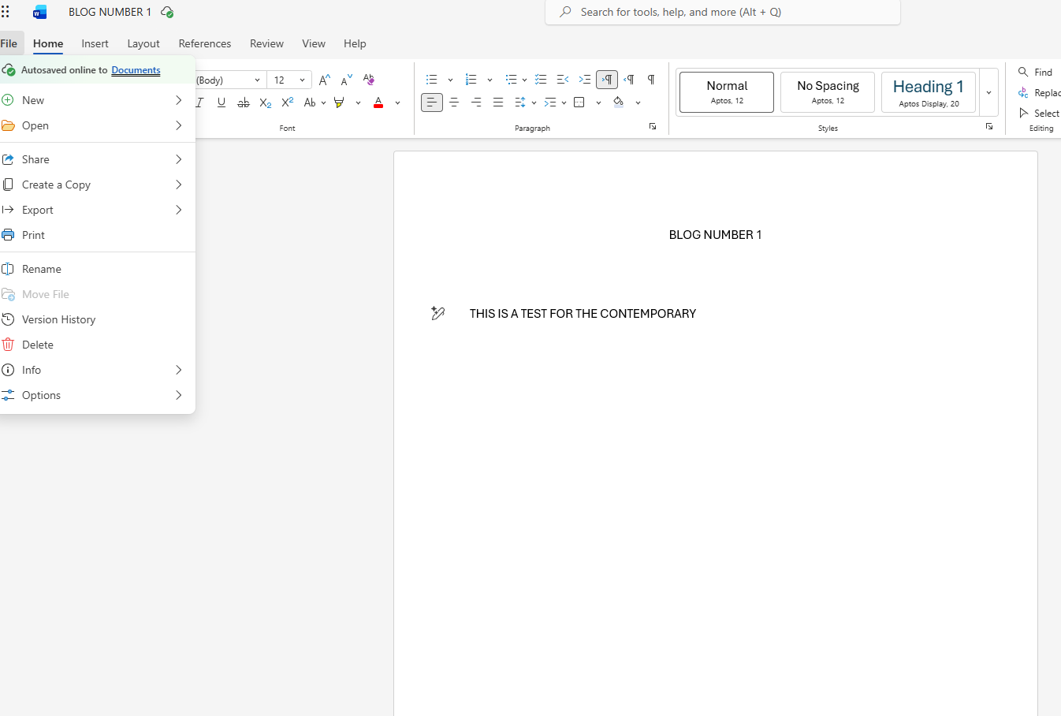Apply the No Spacing style
Screen dimensions: 1061x716
828,92
